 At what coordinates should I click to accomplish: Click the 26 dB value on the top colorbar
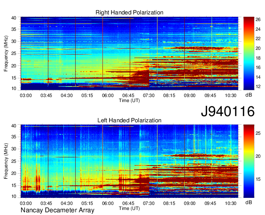[x=258, y=19]
